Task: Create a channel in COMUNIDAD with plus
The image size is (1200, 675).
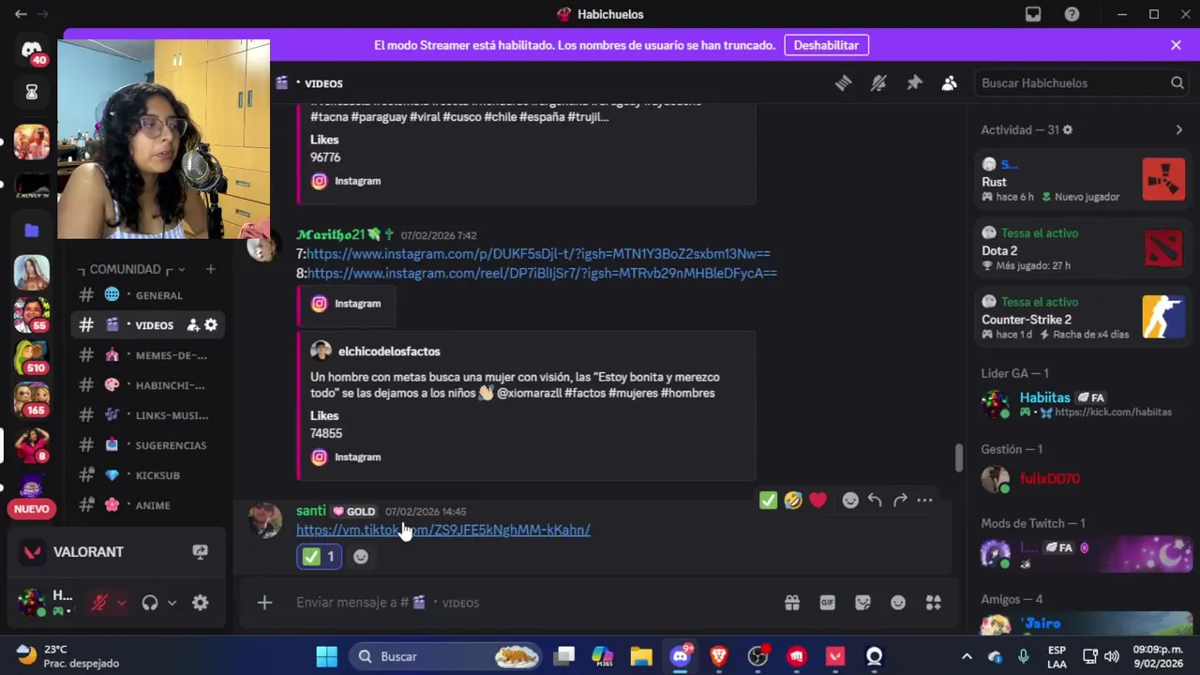Action: [x=210, y=269]
